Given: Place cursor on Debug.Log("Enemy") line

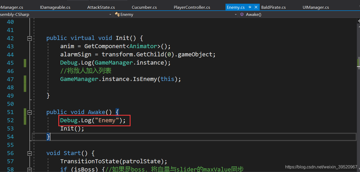Looking at the screenshot, I should point(93,120).
